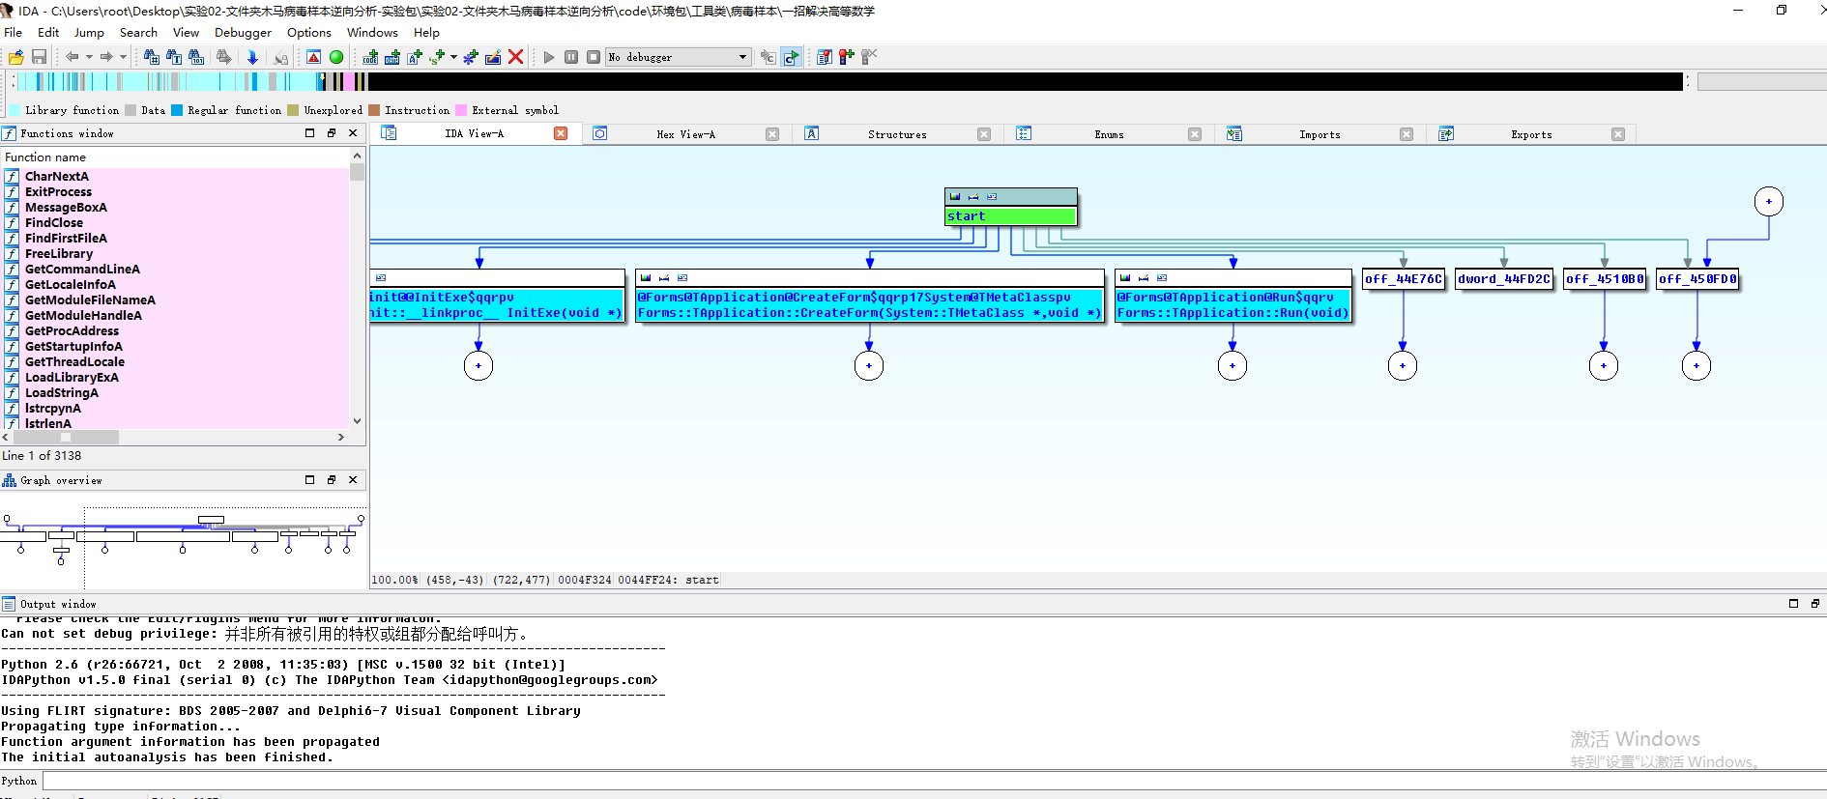Click the pseudocode C toolbar icon
Viewport: 1827px width, 799px height.
pyautogui.click(x=768, y=57)
